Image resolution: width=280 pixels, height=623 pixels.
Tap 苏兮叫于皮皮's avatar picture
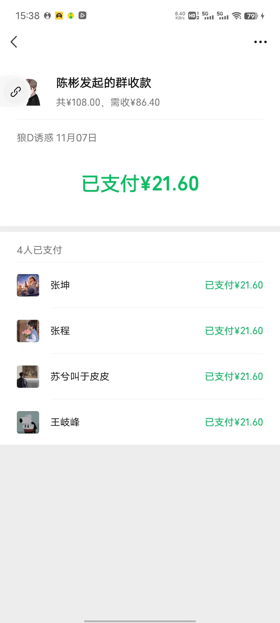tap(28, 377)
